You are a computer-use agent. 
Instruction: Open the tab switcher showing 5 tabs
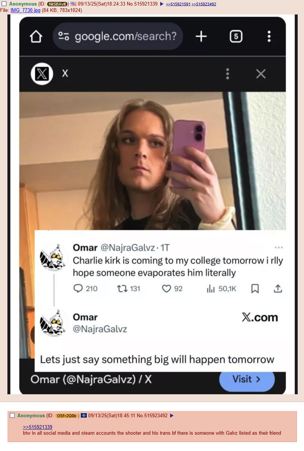tap(236, 36)
